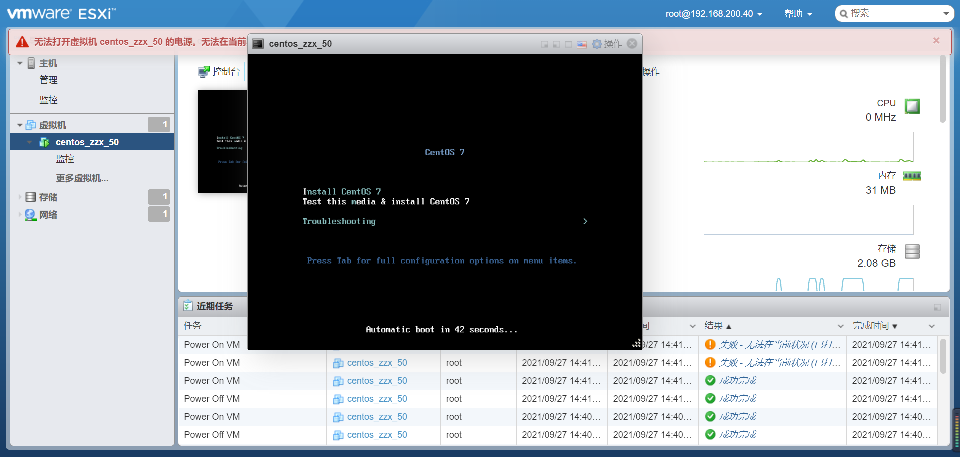The image size is (960, 457).
Task: Select 管理 under host
Action: [x=49, y=80]
